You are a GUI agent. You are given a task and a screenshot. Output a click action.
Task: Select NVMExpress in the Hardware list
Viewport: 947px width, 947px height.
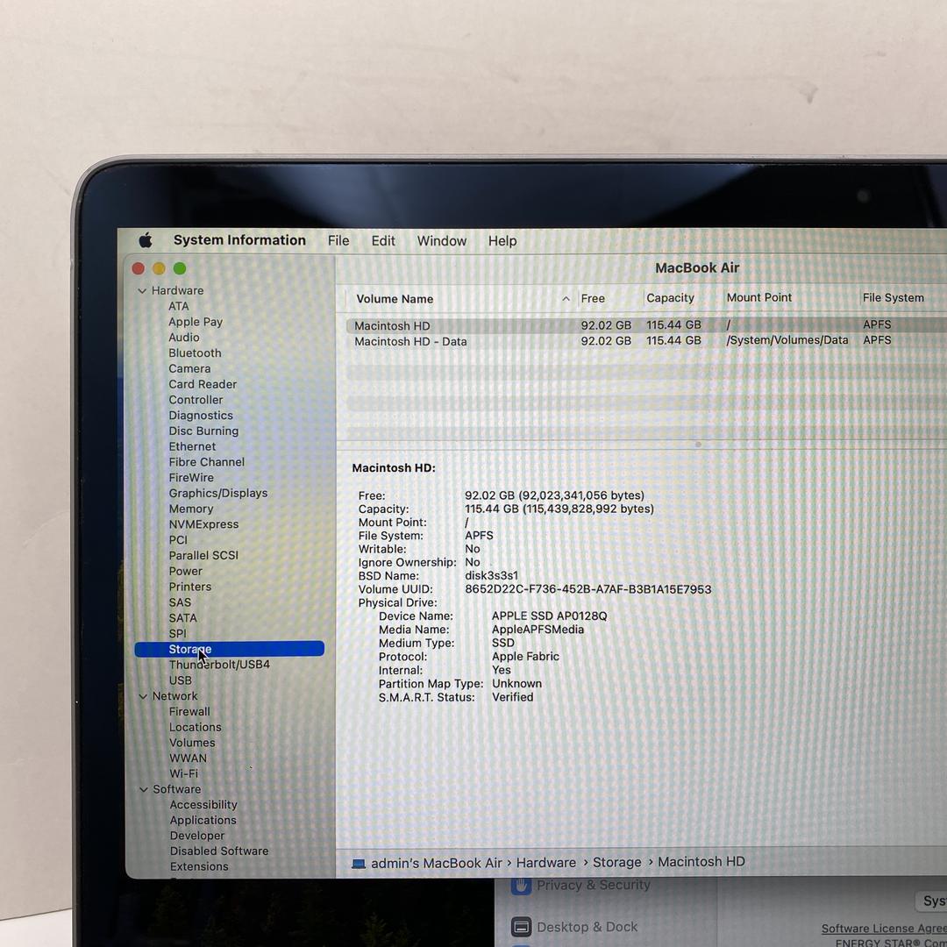[203, 524]
